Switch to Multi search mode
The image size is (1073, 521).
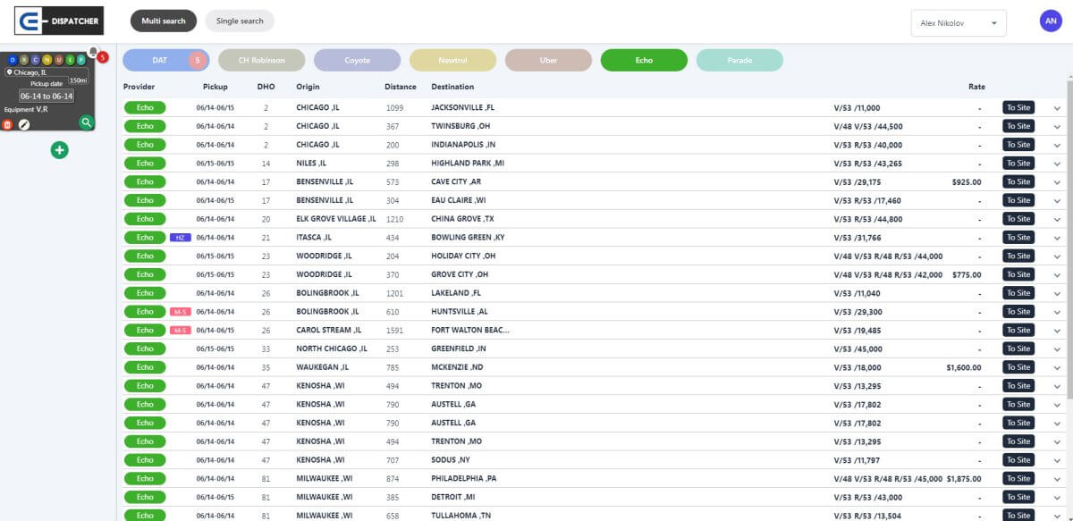point(164,21)
